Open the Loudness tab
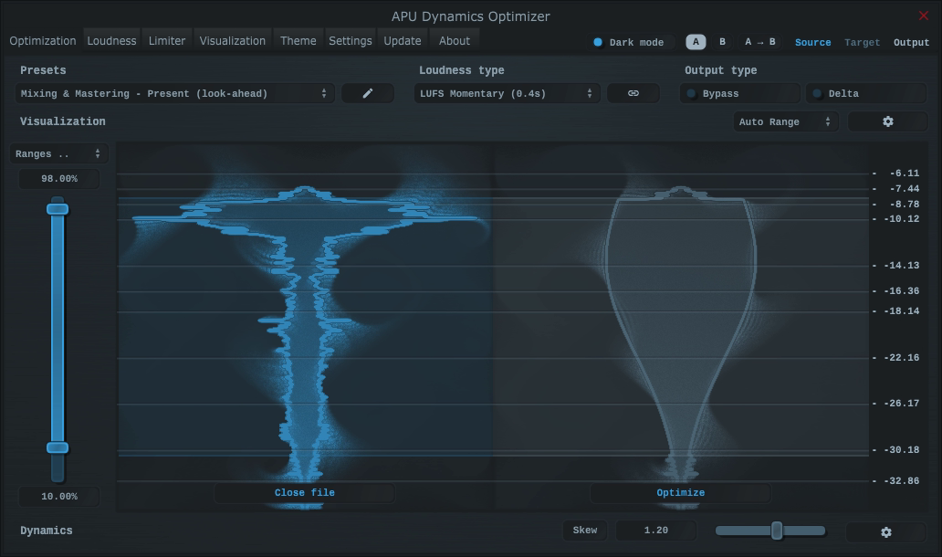 point(111,40)
